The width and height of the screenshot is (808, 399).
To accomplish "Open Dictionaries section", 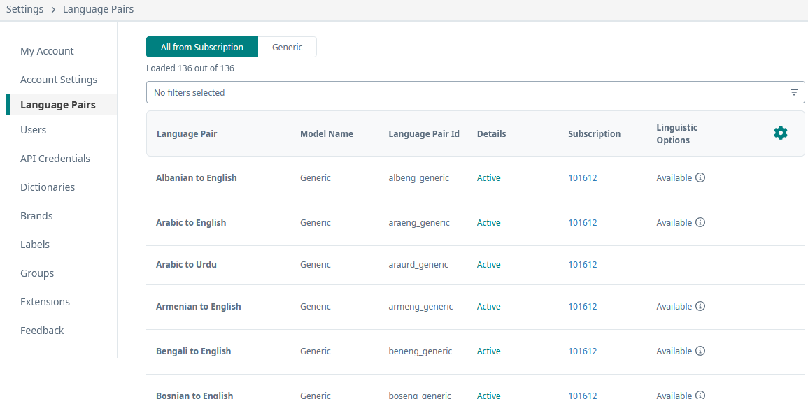I will 48,187.
